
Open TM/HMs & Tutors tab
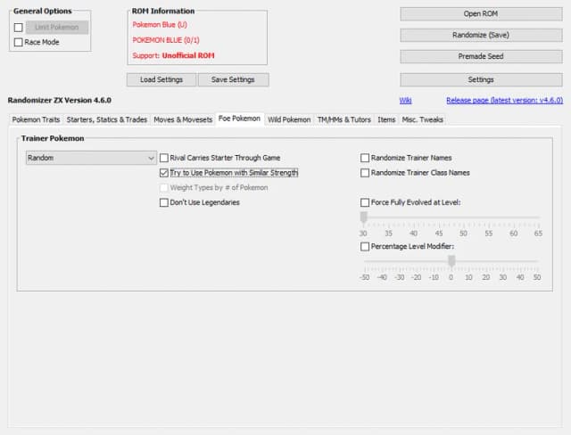click(x=343, y=119)
